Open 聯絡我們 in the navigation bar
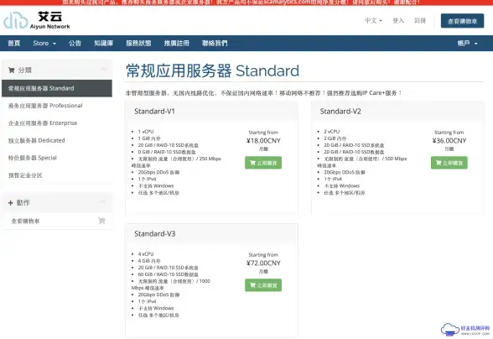Screen dimensions: 493x339 [215, 43]
